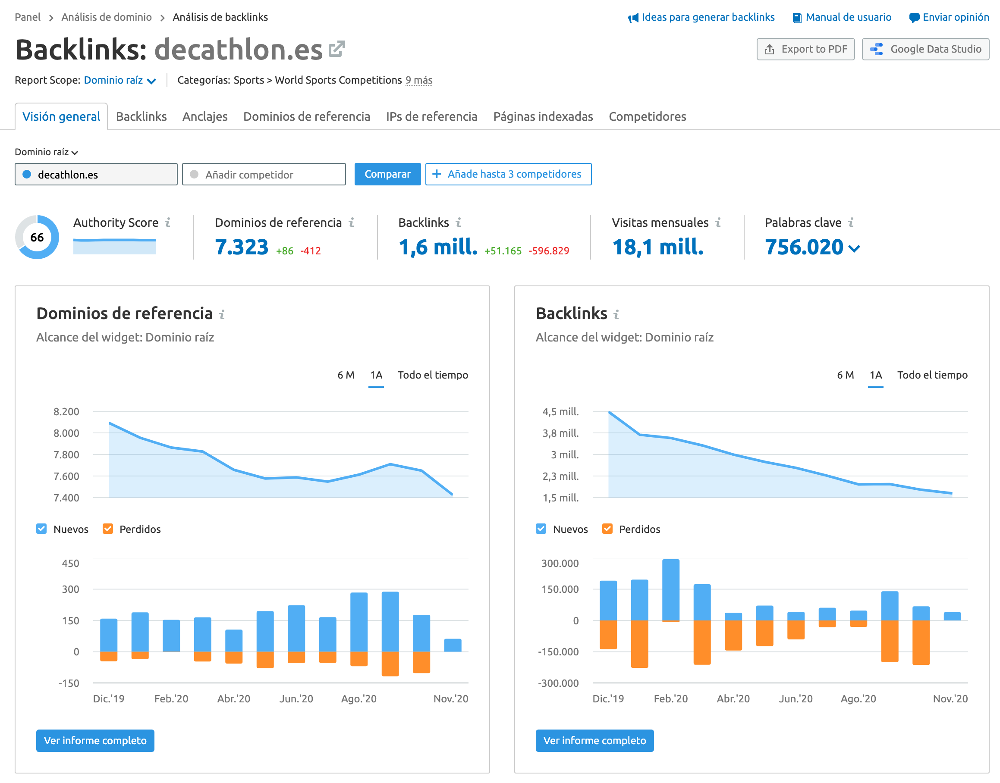The height and width of the screenshot is (783, 1000).
Task: Click breadcrumb chevron after Panel
Action: 51,18
